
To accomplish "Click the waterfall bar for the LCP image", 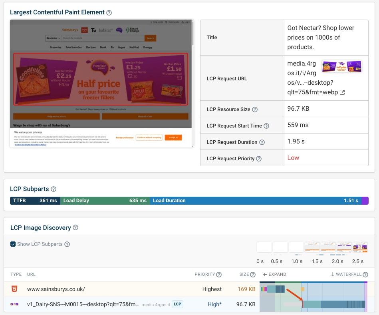I will (x=333, y=304).
